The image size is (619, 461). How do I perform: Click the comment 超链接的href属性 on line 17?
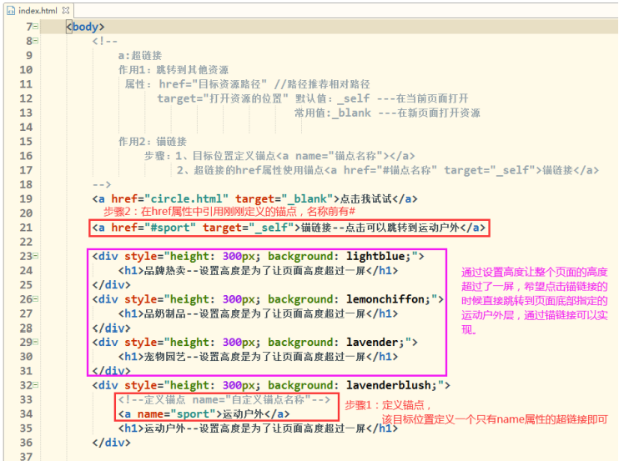click(388, 170)
